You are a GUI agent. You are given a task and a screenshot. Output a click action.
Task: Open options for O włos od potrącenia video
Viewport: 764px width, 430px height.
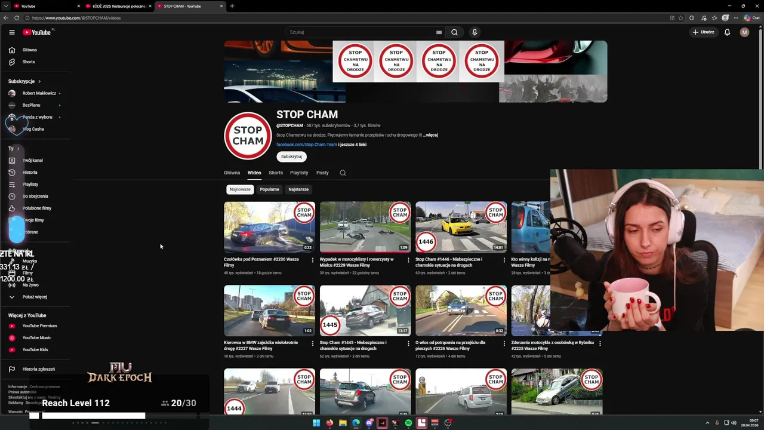pyautogui.click(x=504, y=343)
